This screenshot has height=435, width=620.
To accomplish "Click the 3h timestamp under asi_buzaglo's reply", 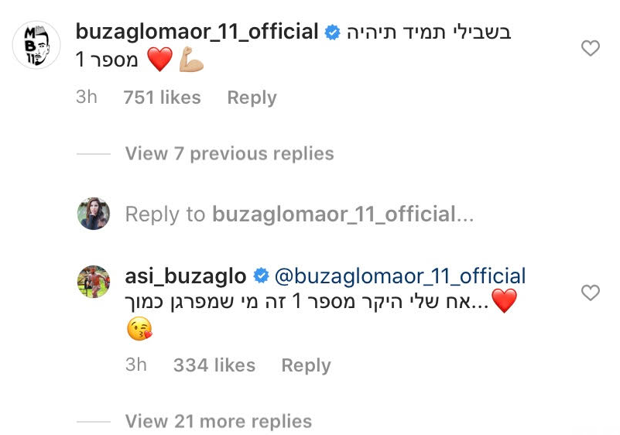I will click(x=136, y=365).
